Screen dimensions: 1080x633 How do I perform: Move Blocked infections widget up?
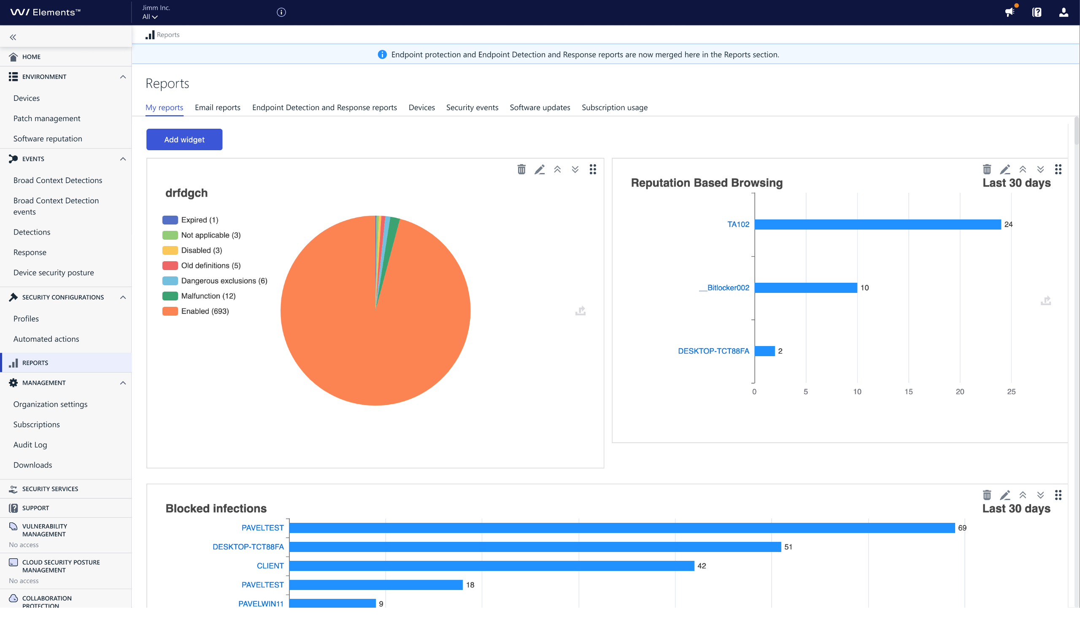coord(1023,495)
